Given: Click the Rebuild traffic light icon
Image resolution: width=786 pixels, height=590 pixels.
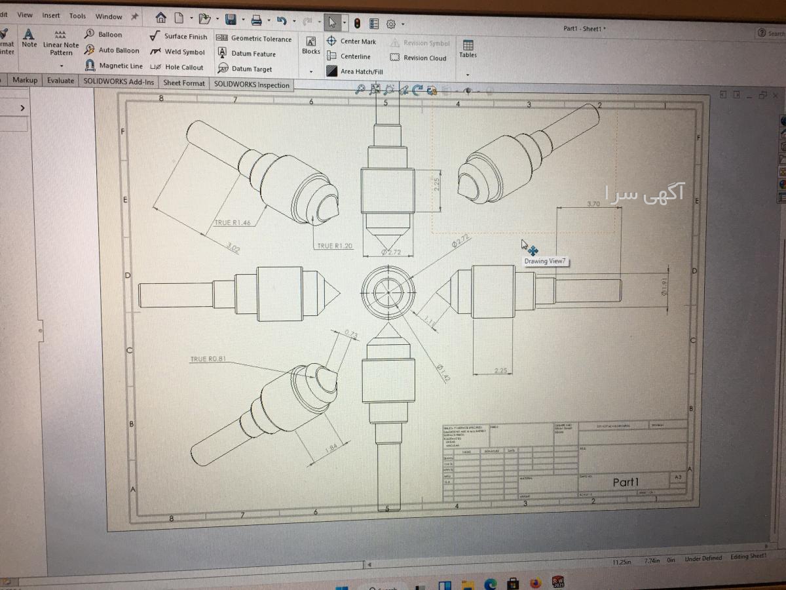Looking at the screenshot, I should point(357,23).
